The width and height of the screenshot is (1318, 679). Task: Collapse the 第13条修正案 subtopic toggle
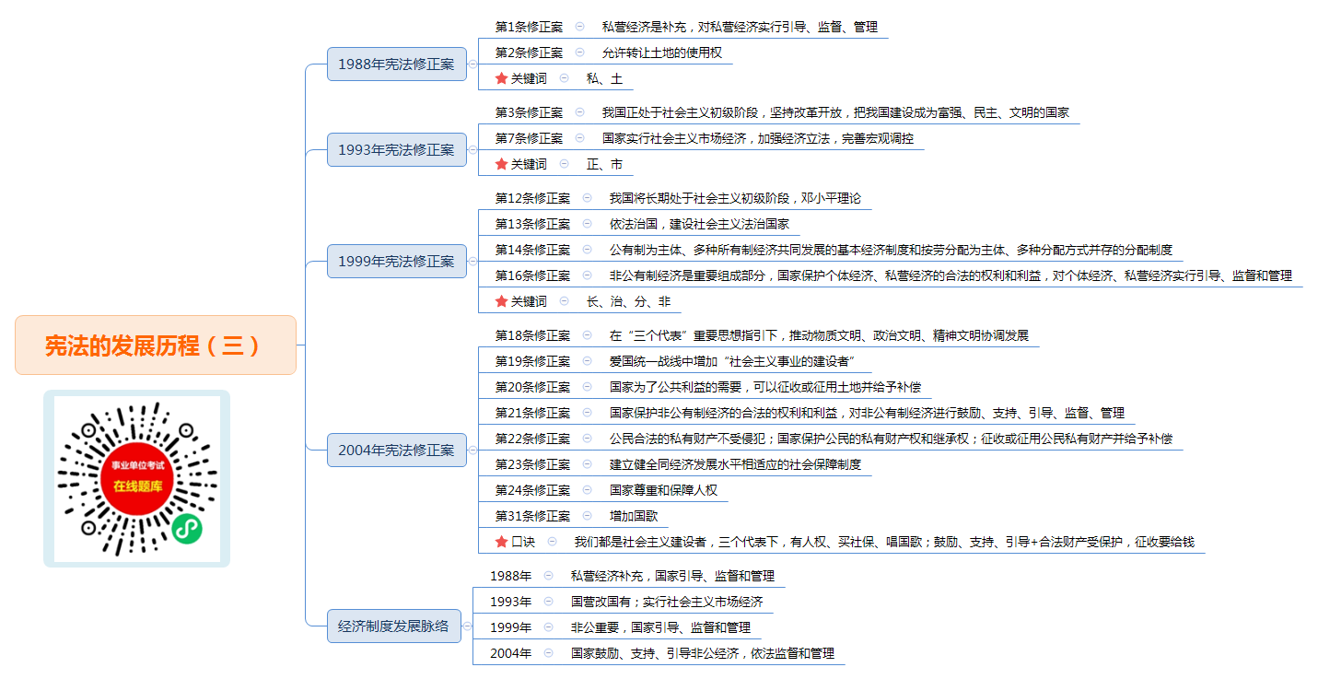(x=587, y=224)
